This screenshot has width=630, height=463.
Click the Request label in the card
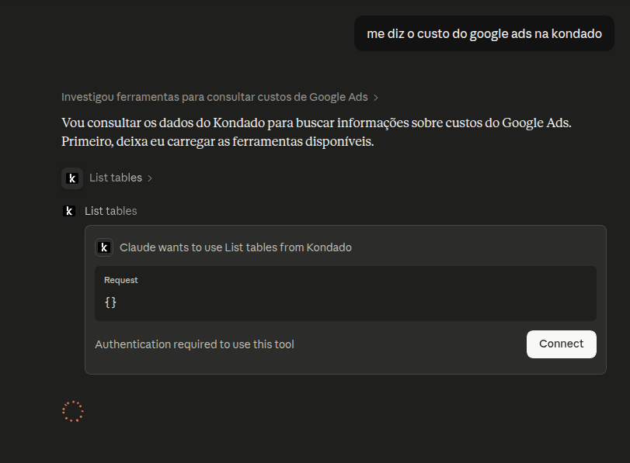click(121, 280)
